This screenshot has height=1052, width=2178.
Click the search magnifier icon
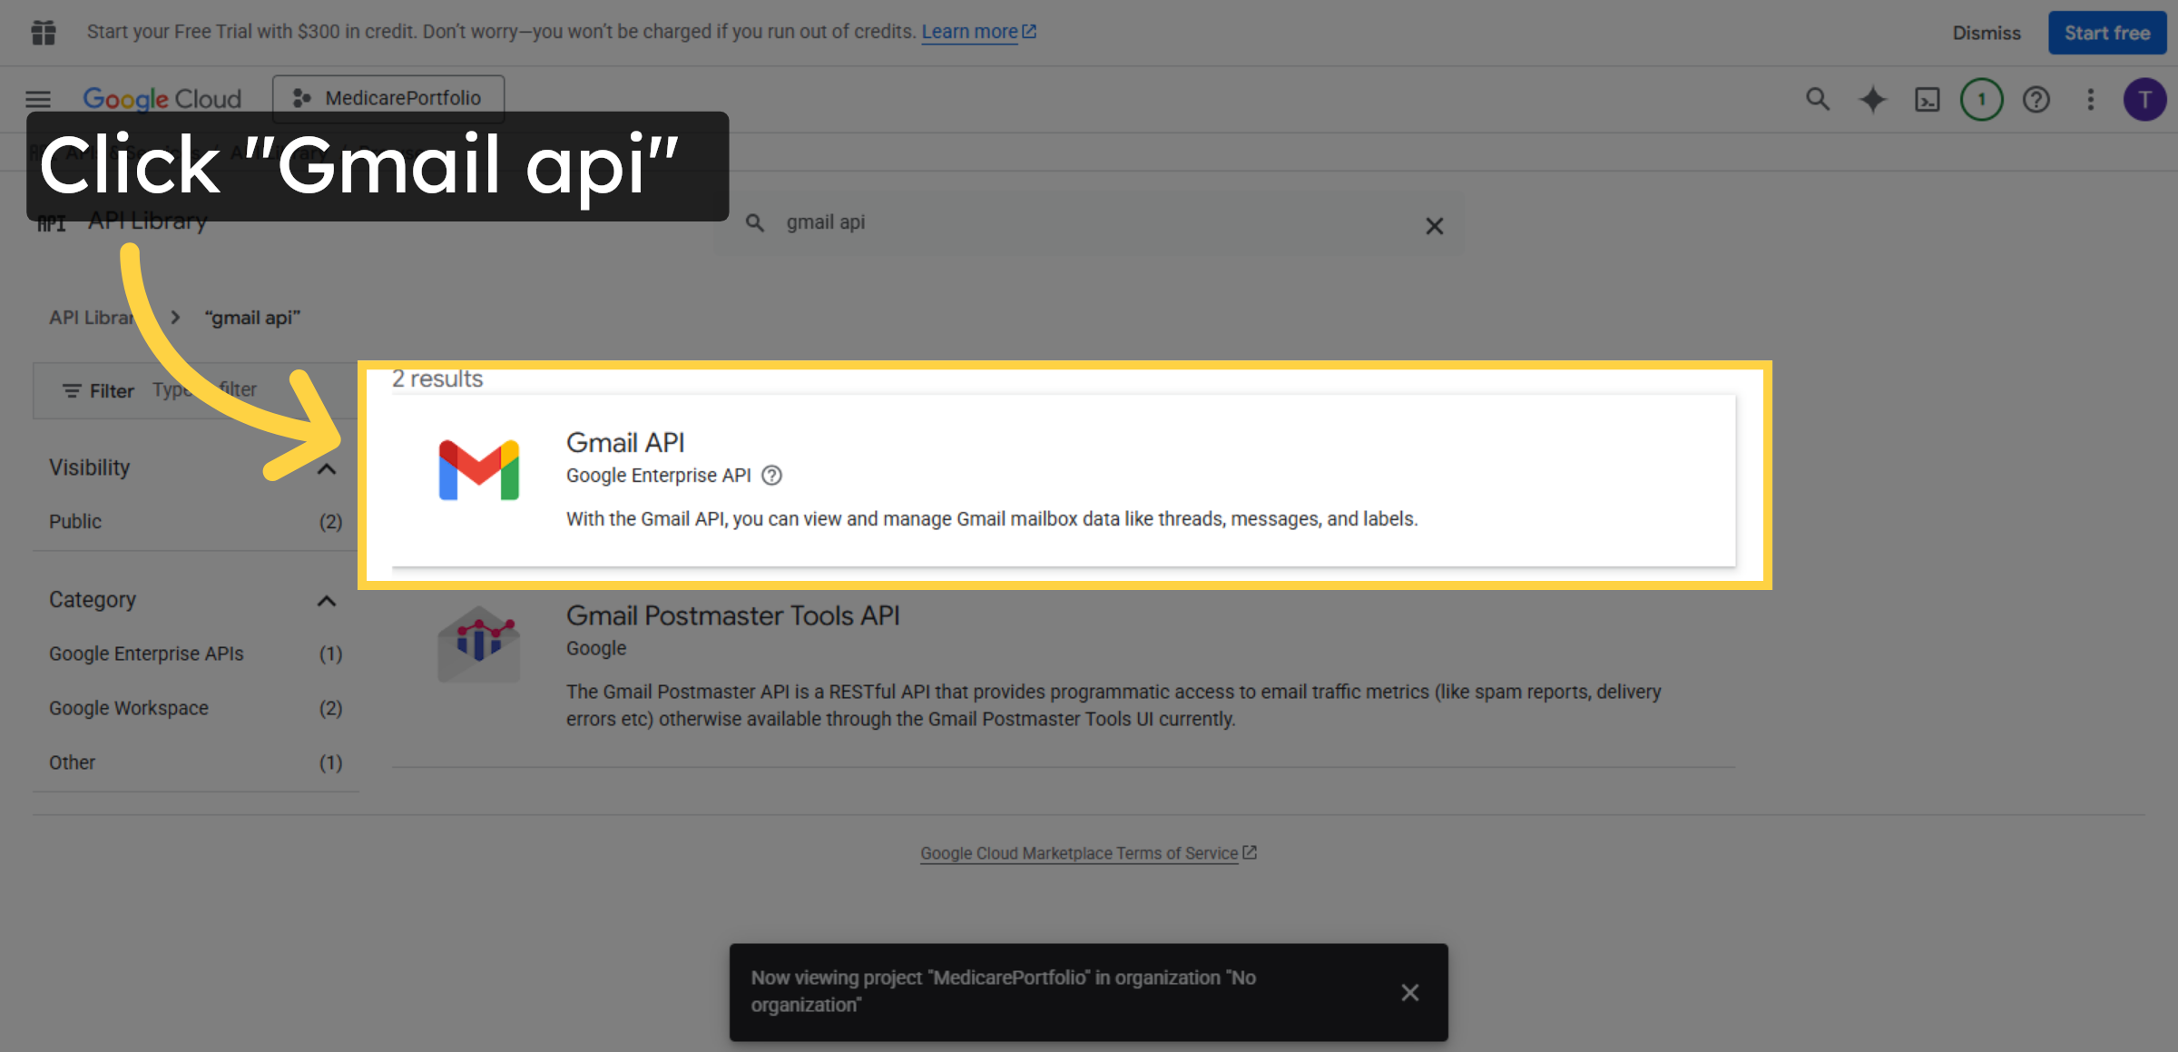click(1818, 100)
